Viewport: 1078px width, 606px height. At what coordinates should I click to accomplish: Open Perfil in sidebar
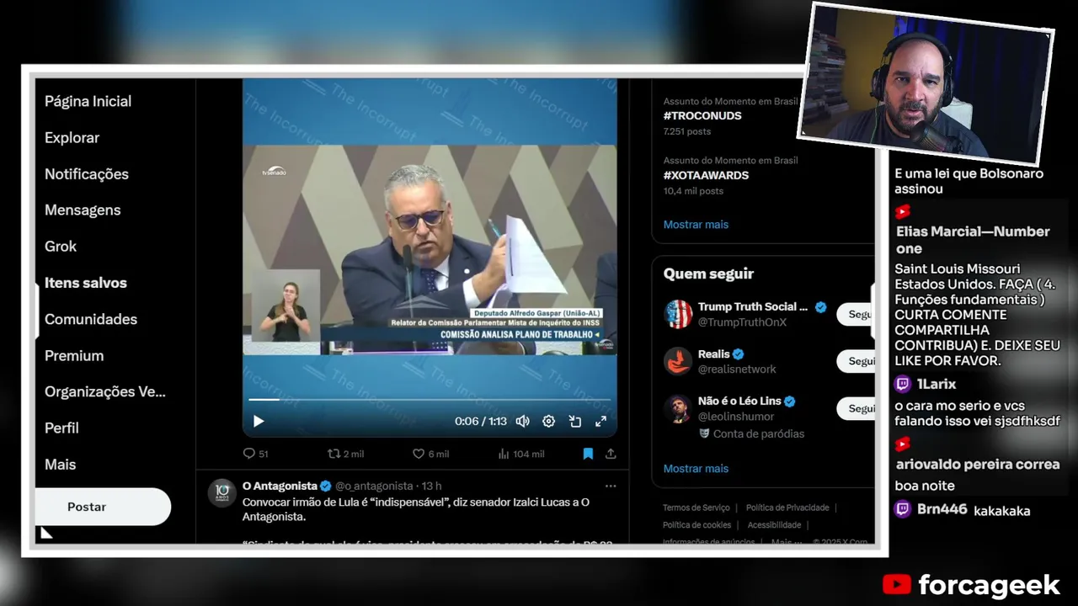click(x=61, y=428)
